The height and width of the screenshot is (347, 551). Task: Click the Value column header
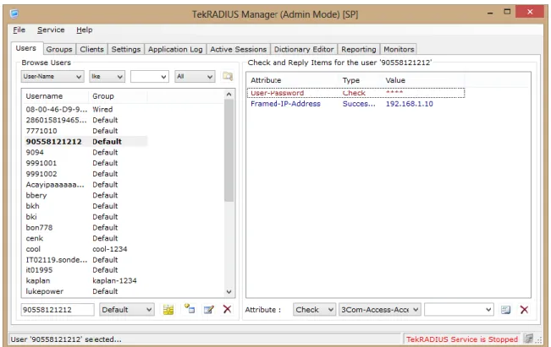[x=423, y=80]
